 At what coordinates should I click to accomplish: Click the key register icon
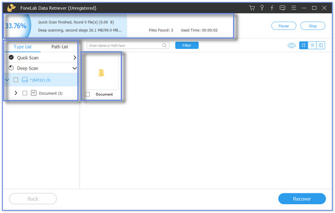[262, 8]
